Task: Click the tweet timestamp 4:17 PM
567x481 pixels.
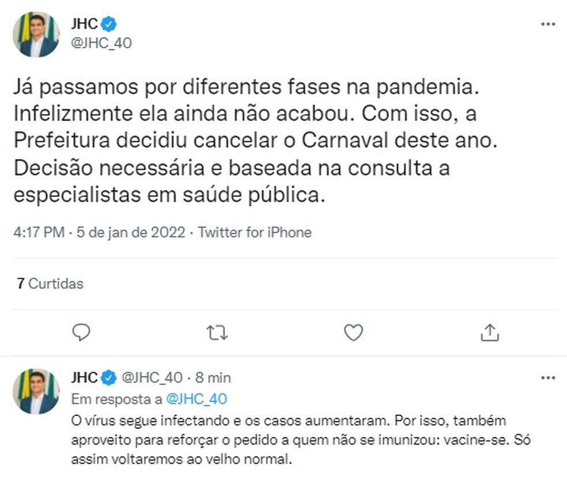Action: point(40,232)
